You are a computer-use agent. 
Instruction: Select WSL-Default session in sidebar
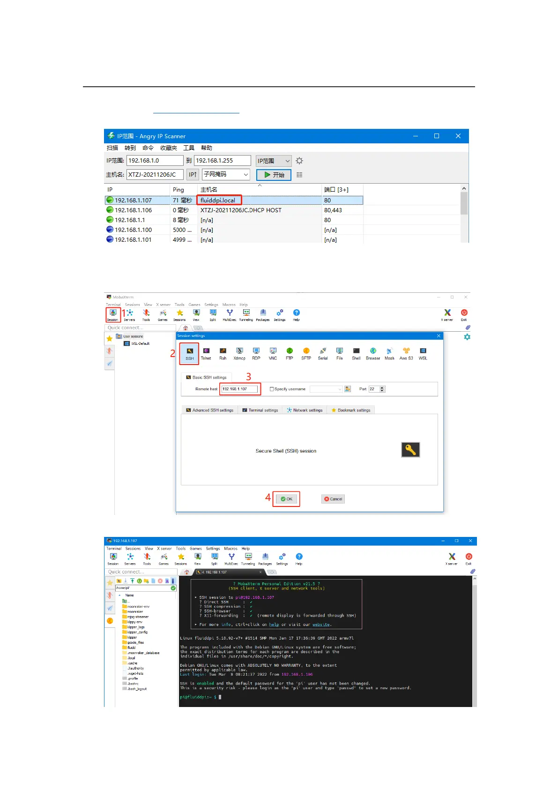point(137,343)
